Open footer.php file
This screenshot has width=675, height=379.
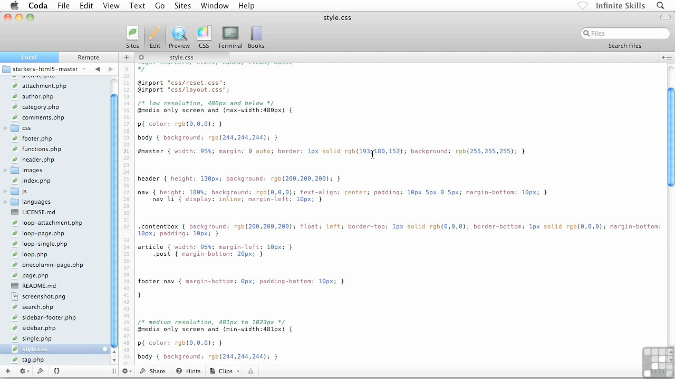coord(37,138)
